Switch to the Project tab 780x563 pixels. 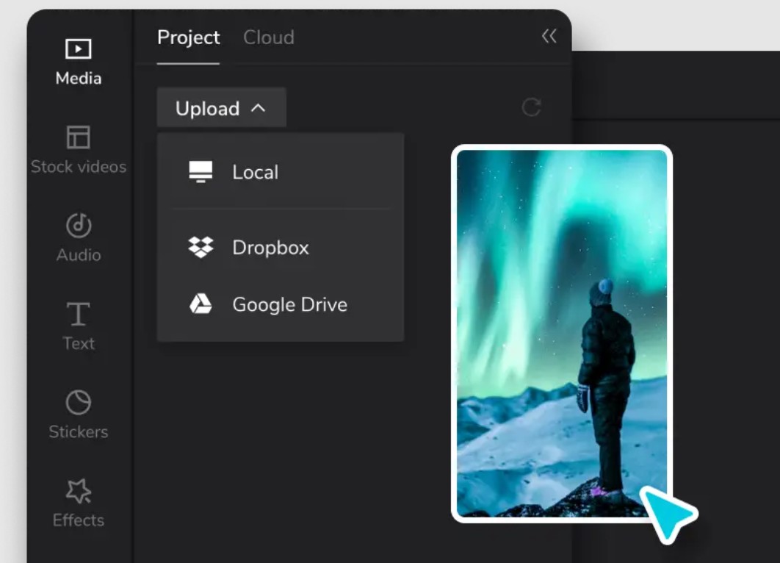pyautogui.click(x=188, y=37)
